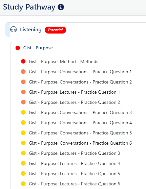Viewport: 146px width, 189px height.
Task: Open Gist - Purpose: Method - Methods
Action: (x=63, y=61)
